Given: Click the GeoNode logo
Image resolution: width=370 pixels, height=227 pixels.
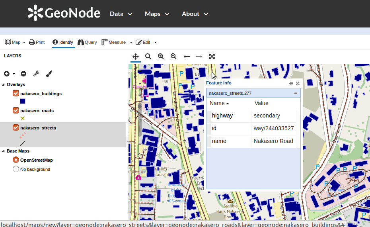Looking at the screenshot, I should pyautogui.click(x=64, y=13).
